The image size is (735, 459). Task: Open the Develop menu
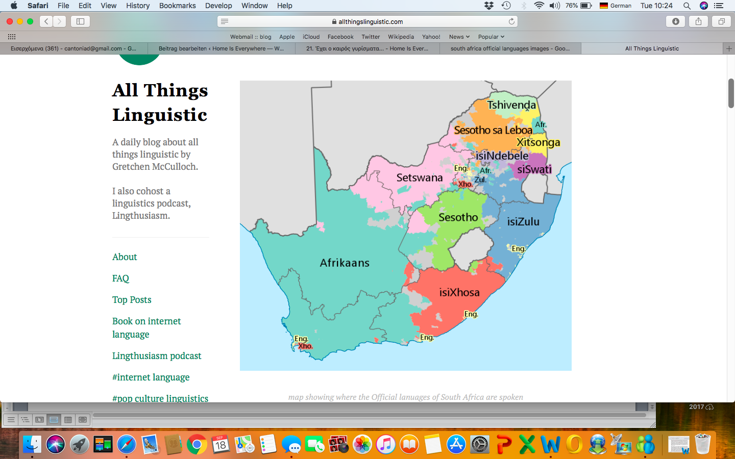218,6
